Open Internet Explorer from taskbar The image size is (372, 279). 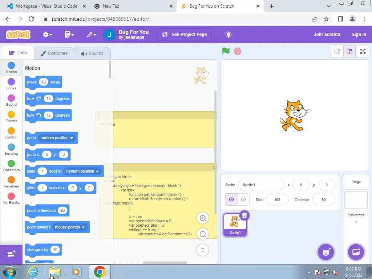tap(32, 272)
